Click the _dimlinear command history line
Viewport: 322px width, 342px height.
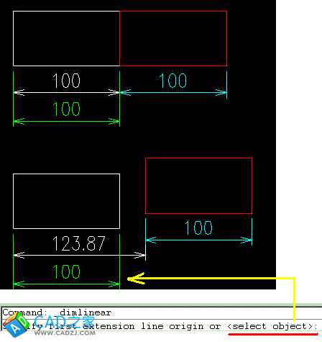tap(57, 312)
